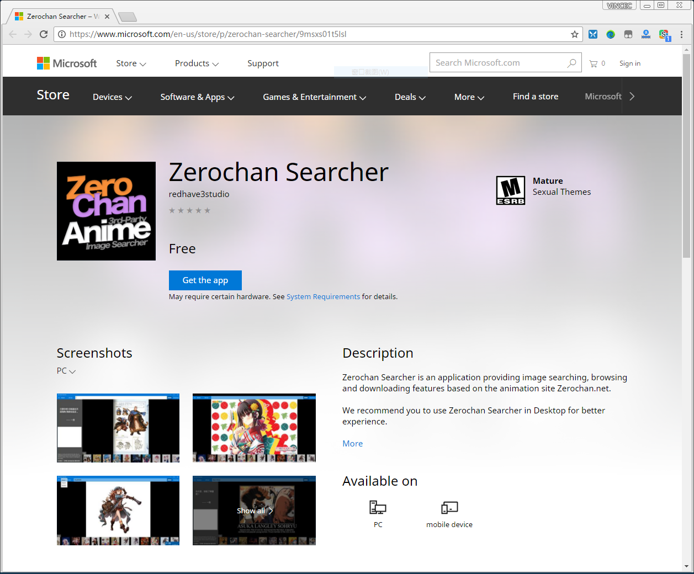This screenshot has width=694, height=574.
Task: Select the Microsoft item in Store bar
Action: 603,97
